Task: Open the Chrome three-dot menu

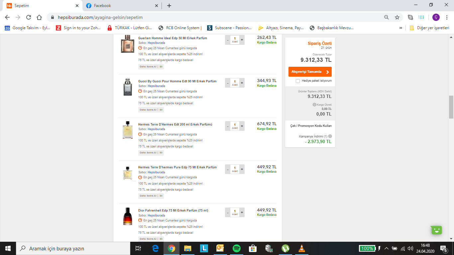Action: point(447,17)
